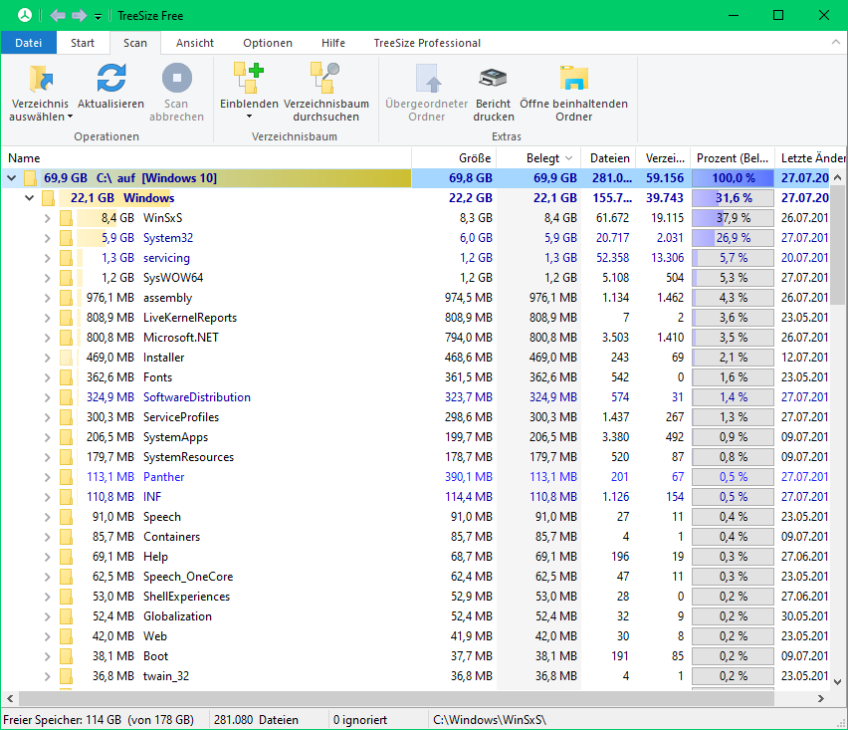The height and width of the screenshot is (730, 848).
Task: Open the Einblenden dropdown arrow
Action: (x=249, y=117)
